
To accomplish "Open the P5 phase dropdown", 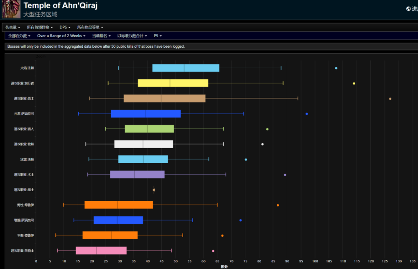I will [158, 36].
